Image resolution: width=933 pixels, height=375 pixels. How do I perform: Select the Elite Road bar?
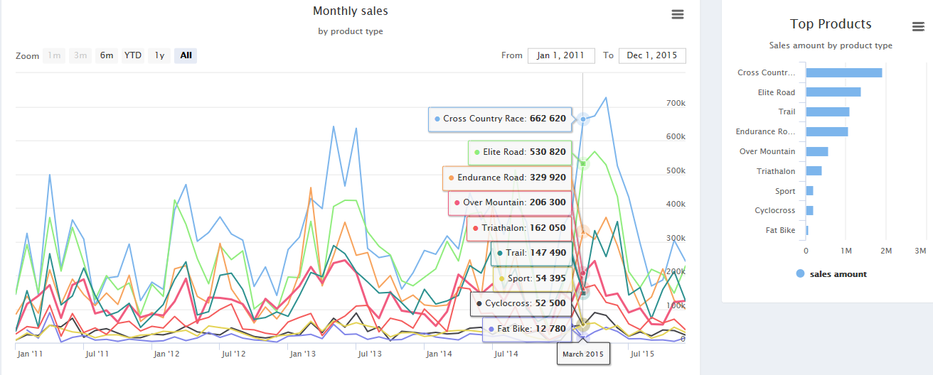click(x=833, y=92)
